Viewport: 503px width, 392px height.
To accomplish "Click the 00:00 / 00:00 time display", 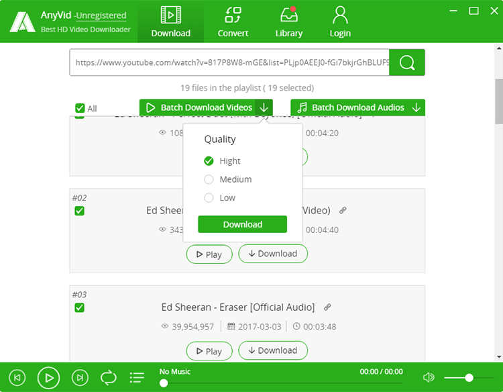I will (381, 371).
